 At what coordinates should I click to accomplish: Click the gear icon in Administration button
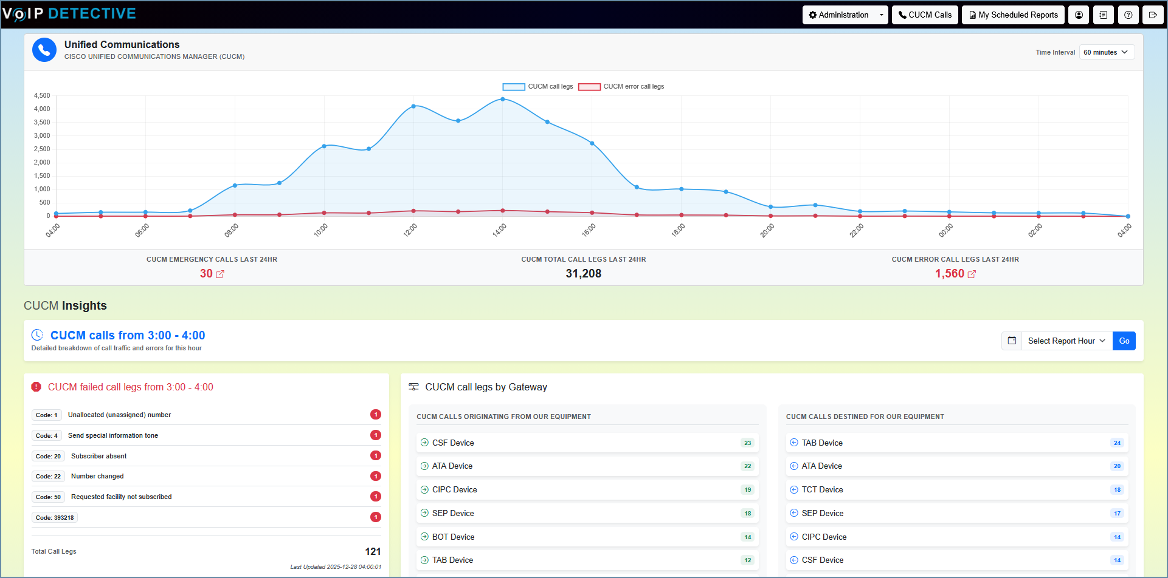813,15
